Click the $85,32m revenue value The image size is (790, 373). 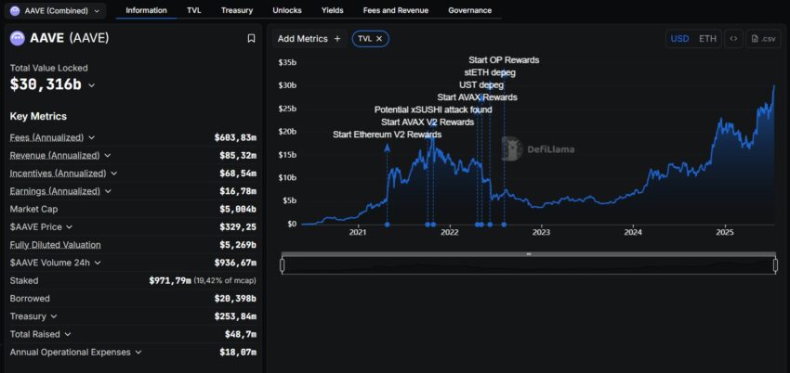point(238,155)
